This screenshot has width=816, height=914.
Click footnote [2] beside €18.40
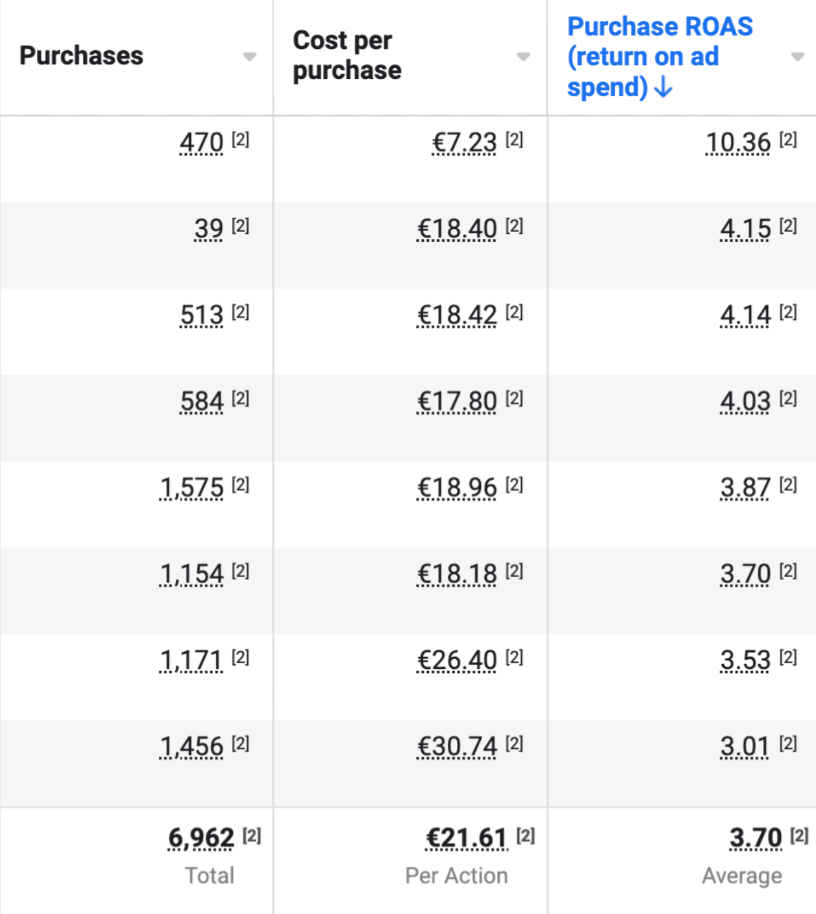click(514, 226)
